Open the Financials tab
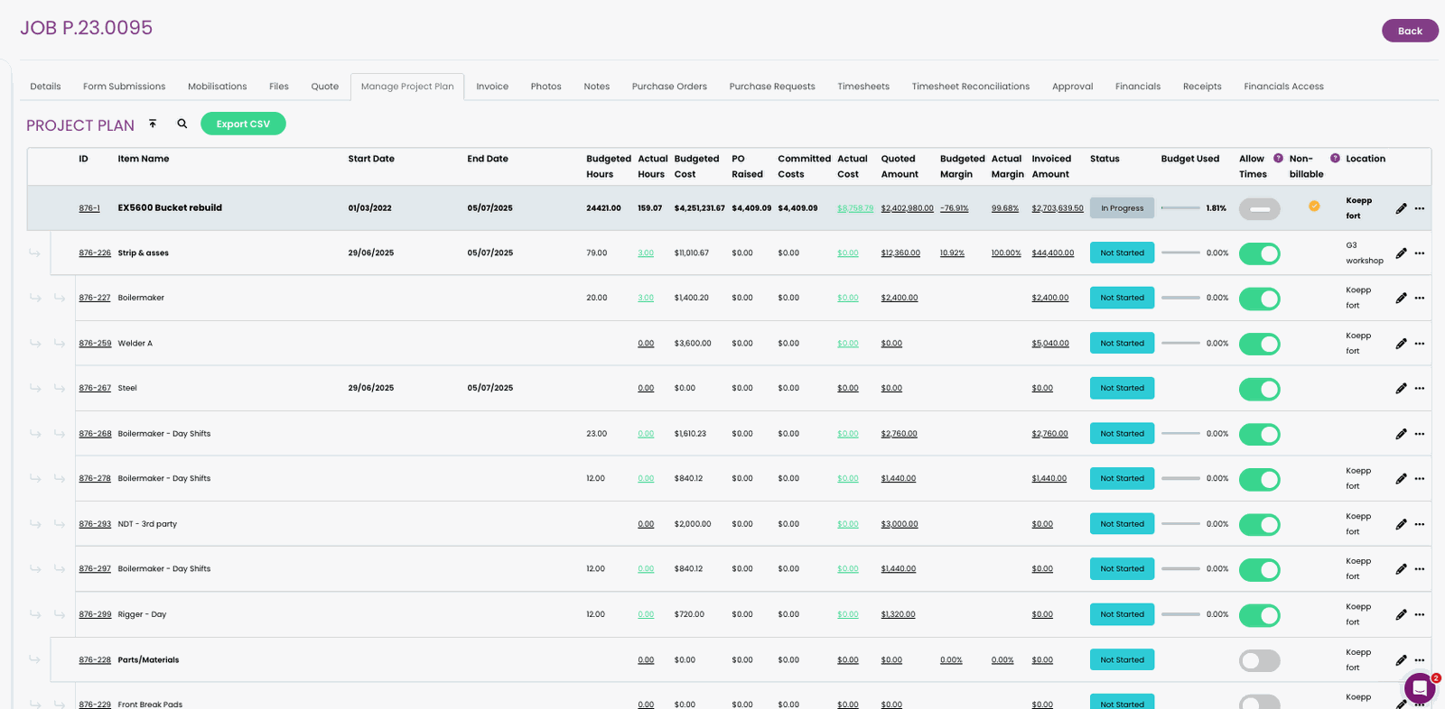This screenshot has width=1445, height=709. click(x=1138, y=87)
